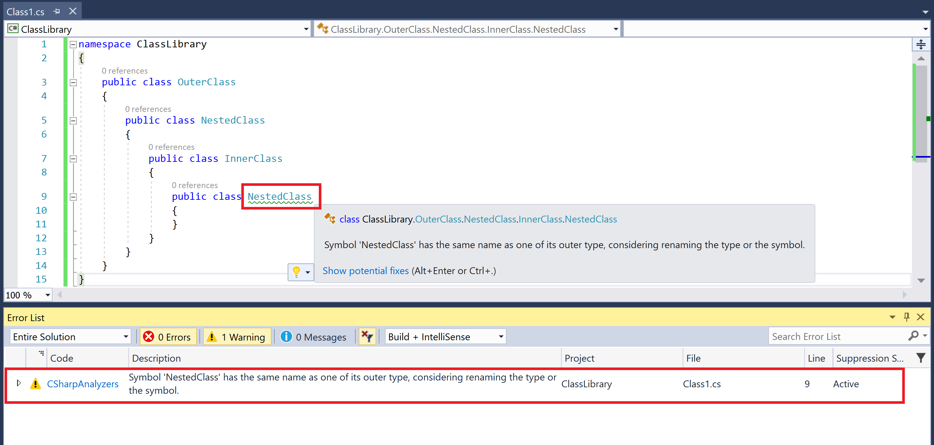Select the Class1.cs document tab

coord(25,12)
